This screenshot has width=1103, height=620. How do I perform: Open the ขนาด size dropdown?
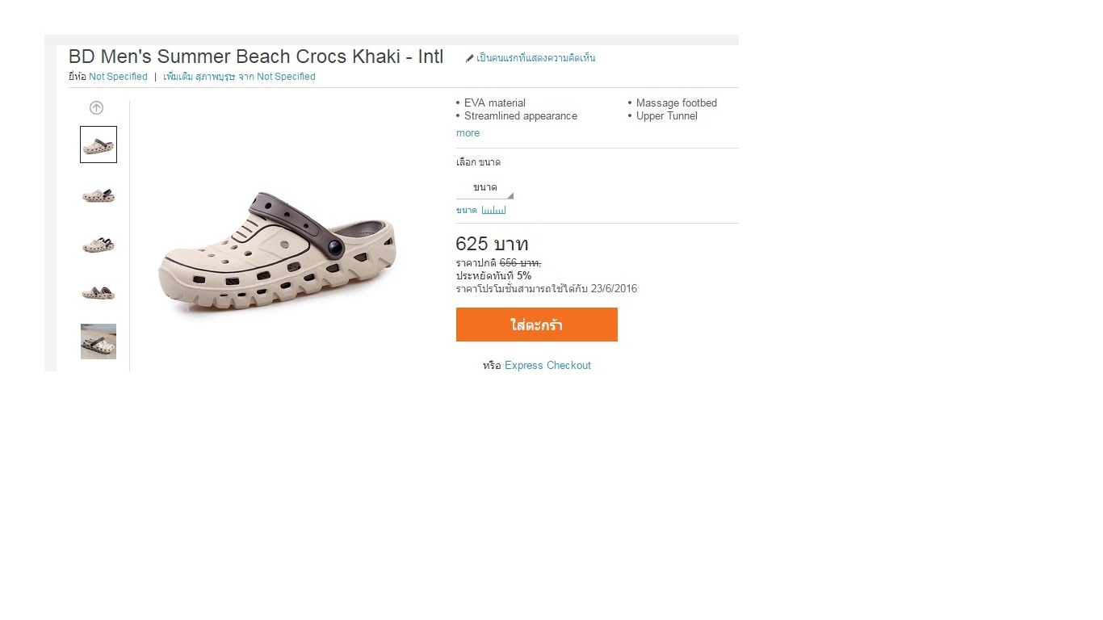coord(484,187)
